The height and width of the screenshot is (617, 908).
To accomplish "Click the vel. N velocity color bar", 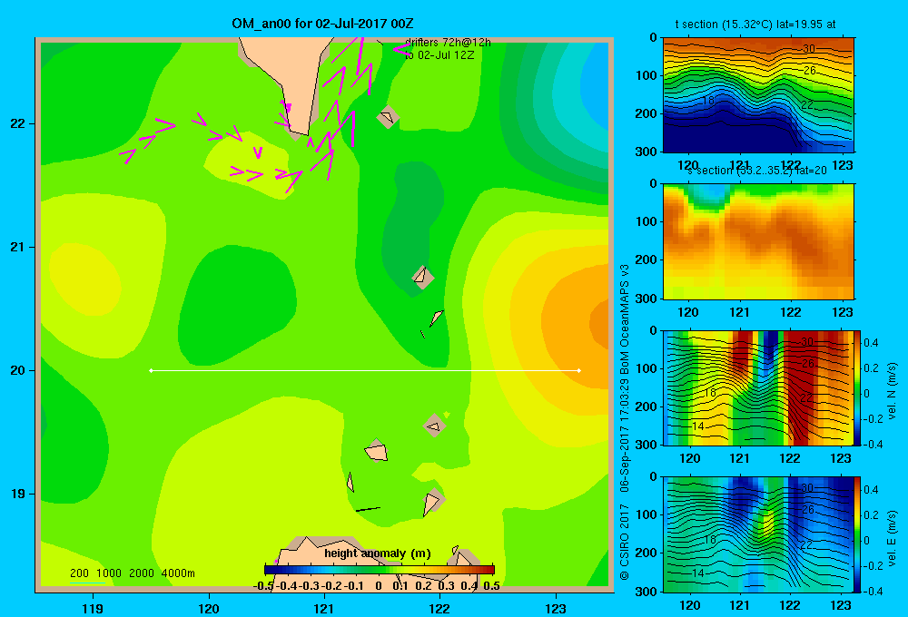I will pyautogui.click(x=857, y=387).
